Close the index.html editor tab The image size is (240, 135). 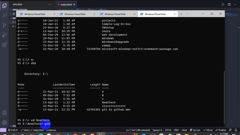(74, 4)
